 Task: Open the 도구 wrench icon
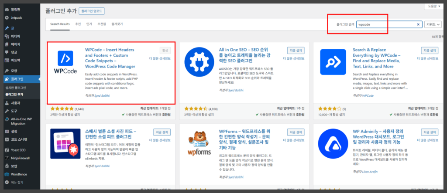click(x=7, y=111)
